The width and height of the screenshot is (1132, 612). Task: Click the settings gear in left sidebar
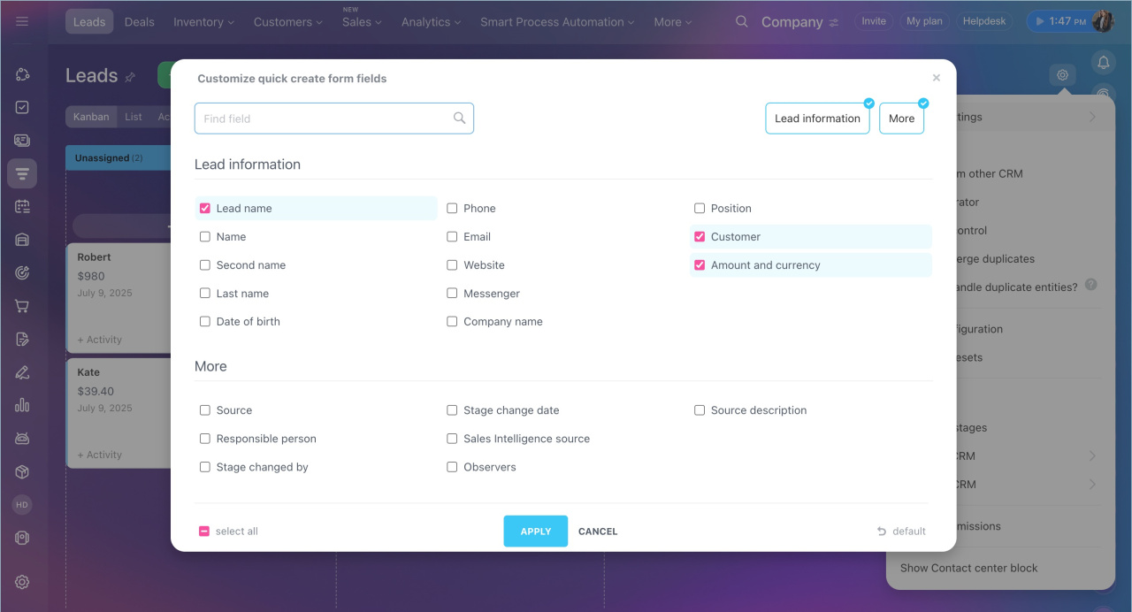(x=22, y=582)
